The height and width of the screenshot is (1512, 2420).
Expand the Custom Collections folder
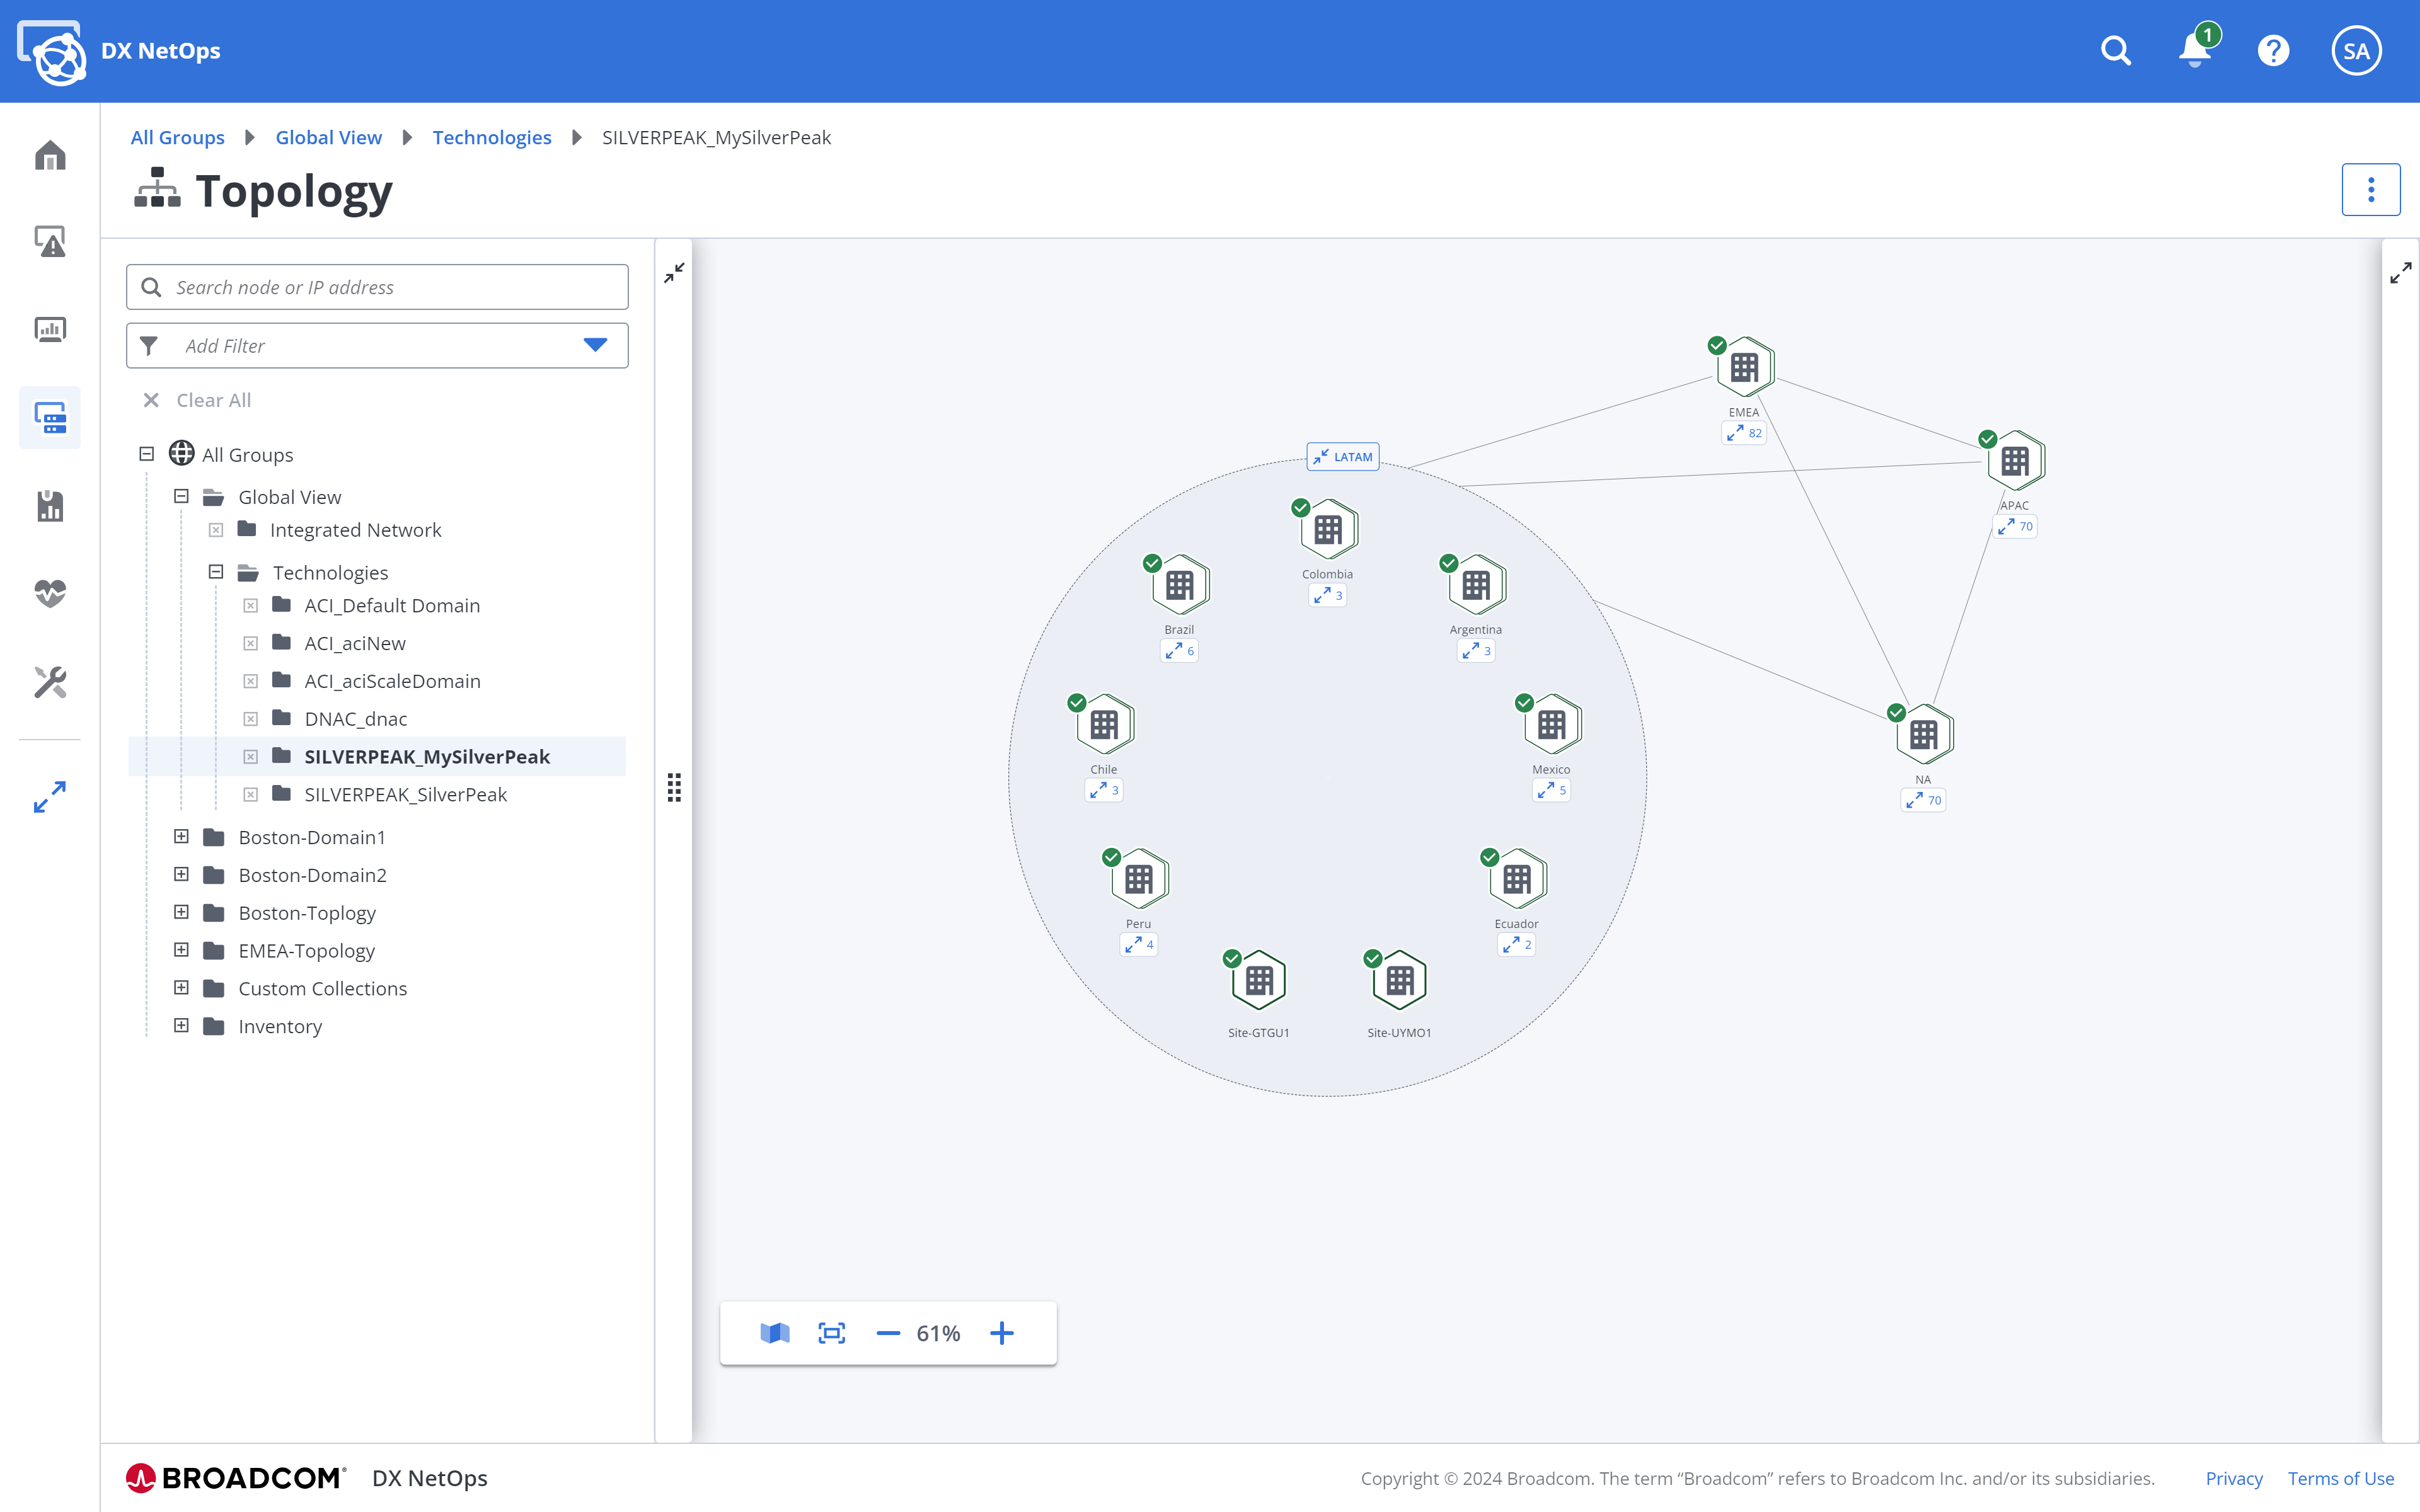[x=181, y=988]
